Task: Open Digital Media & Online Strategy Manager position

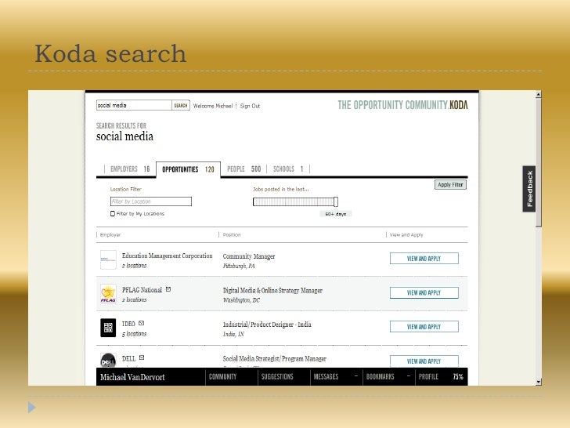Action: click(x=272, y=290)
